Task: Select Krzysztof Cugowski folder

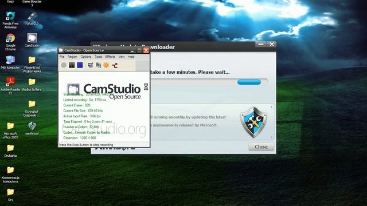Action: tap(32, 108)
